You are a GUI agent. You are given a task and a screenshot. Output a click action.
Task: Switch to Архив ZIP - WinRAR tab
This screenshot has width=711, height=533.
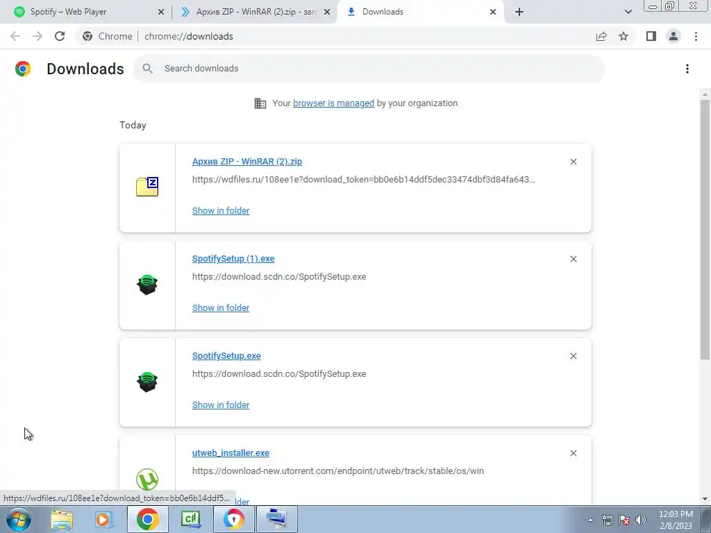(x=256, y=12)
